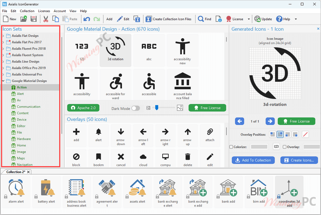
Task: Open the Licenses menu
Action: click(44, 11)
